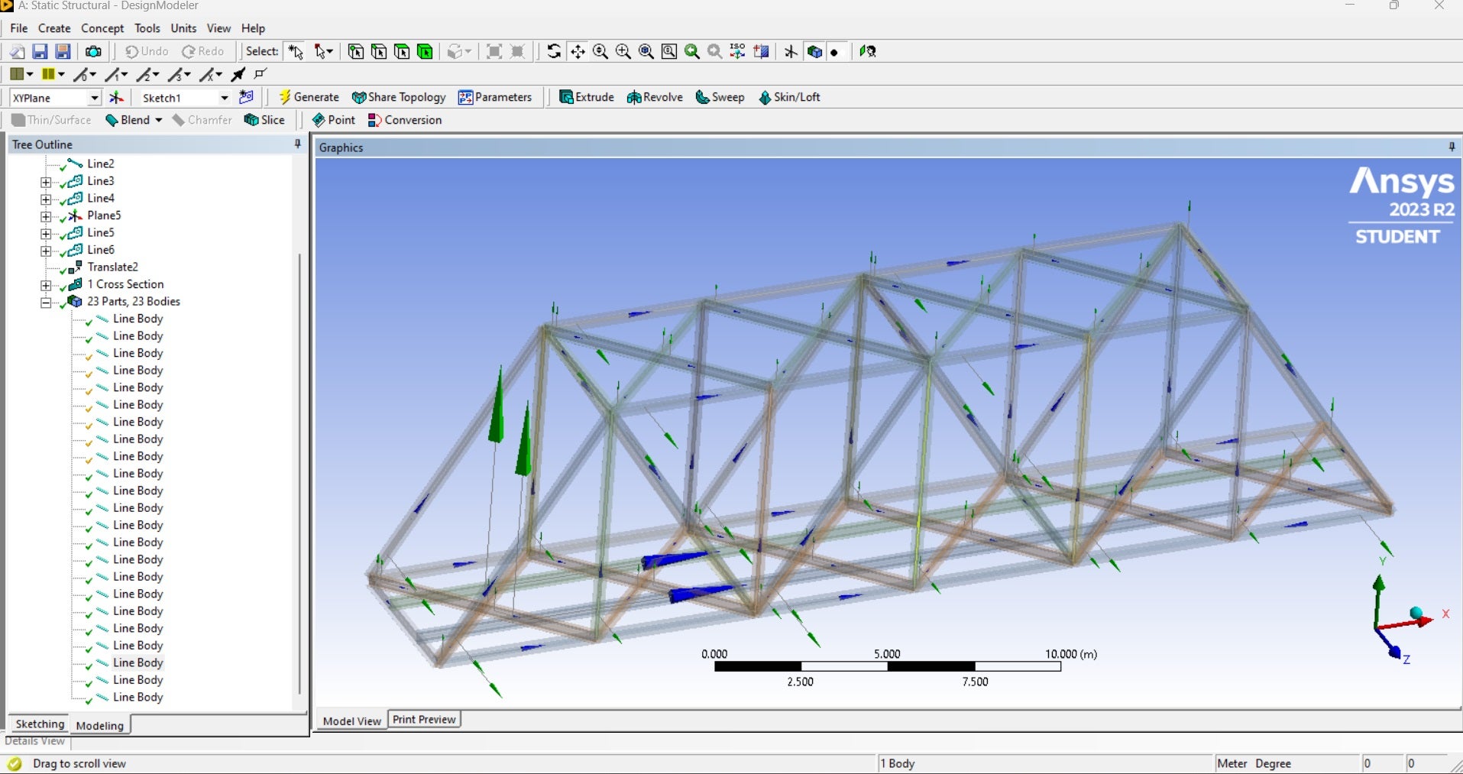Click the cyan ISO ball on triad
The height and width of the screenshot is (774, 1463).
tap(1416, 613)
